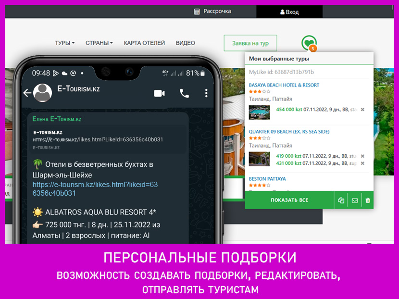399x299 pixels.
Task: Open the ВИДЕО menu item
Action: [x=186, y=43]
